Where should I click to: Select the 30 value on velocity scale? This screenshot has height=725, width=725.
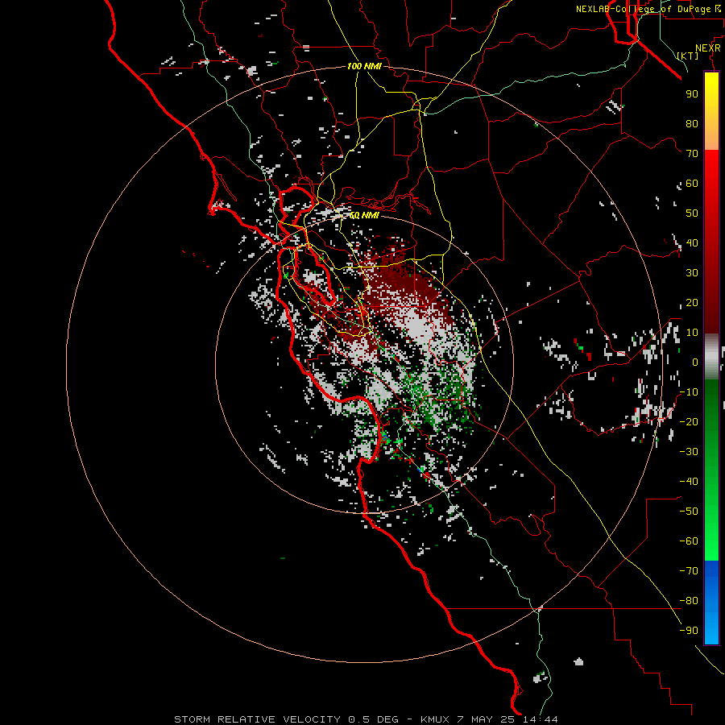pyautogui.click(x=692, y=273)
